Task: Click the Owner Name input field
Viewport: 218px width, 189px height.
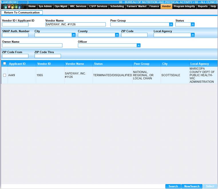Action: 32,45
